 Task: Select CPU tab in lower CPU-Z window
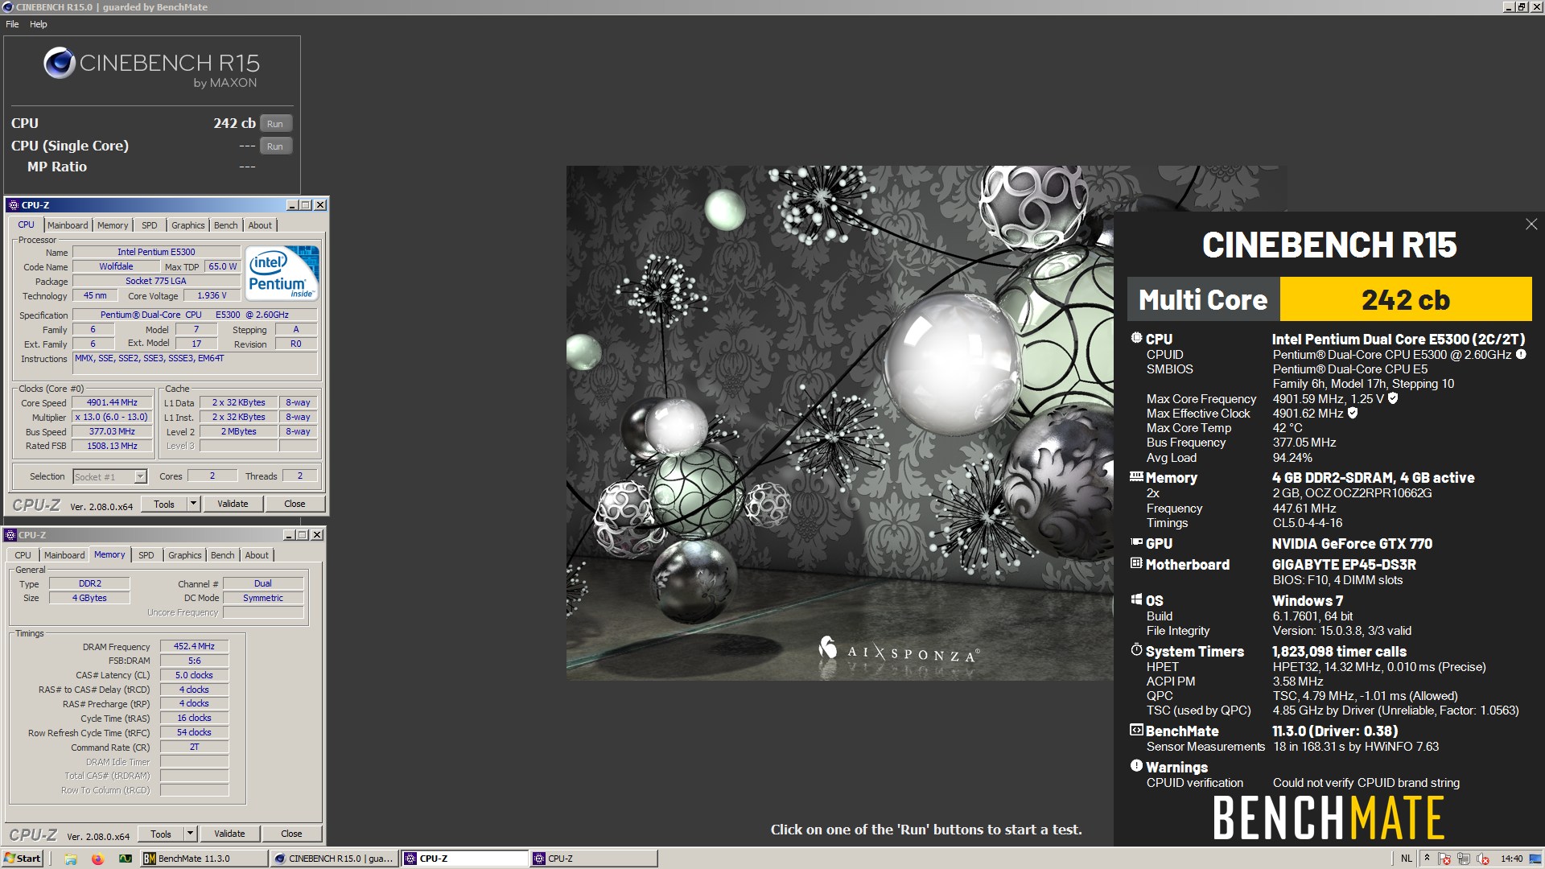23,555
